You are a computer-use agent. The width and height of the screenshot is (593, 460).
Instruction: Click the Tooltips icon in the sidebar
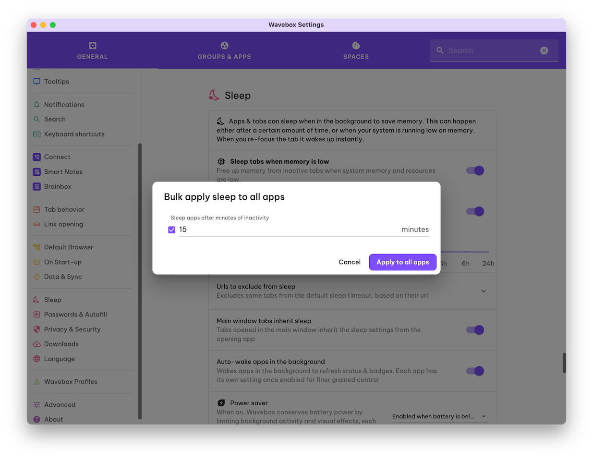tap(36, 82)
